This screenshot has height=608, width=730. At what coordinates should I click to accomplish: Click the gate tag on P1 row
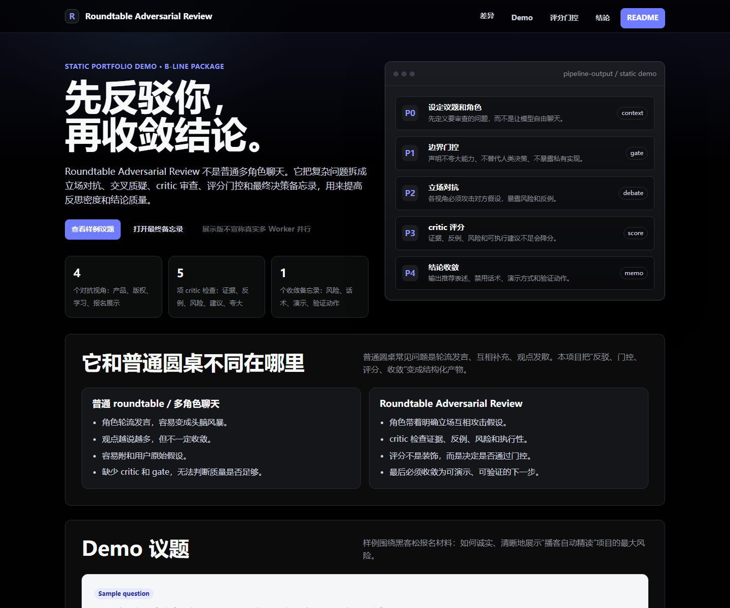tap(637, 153)
